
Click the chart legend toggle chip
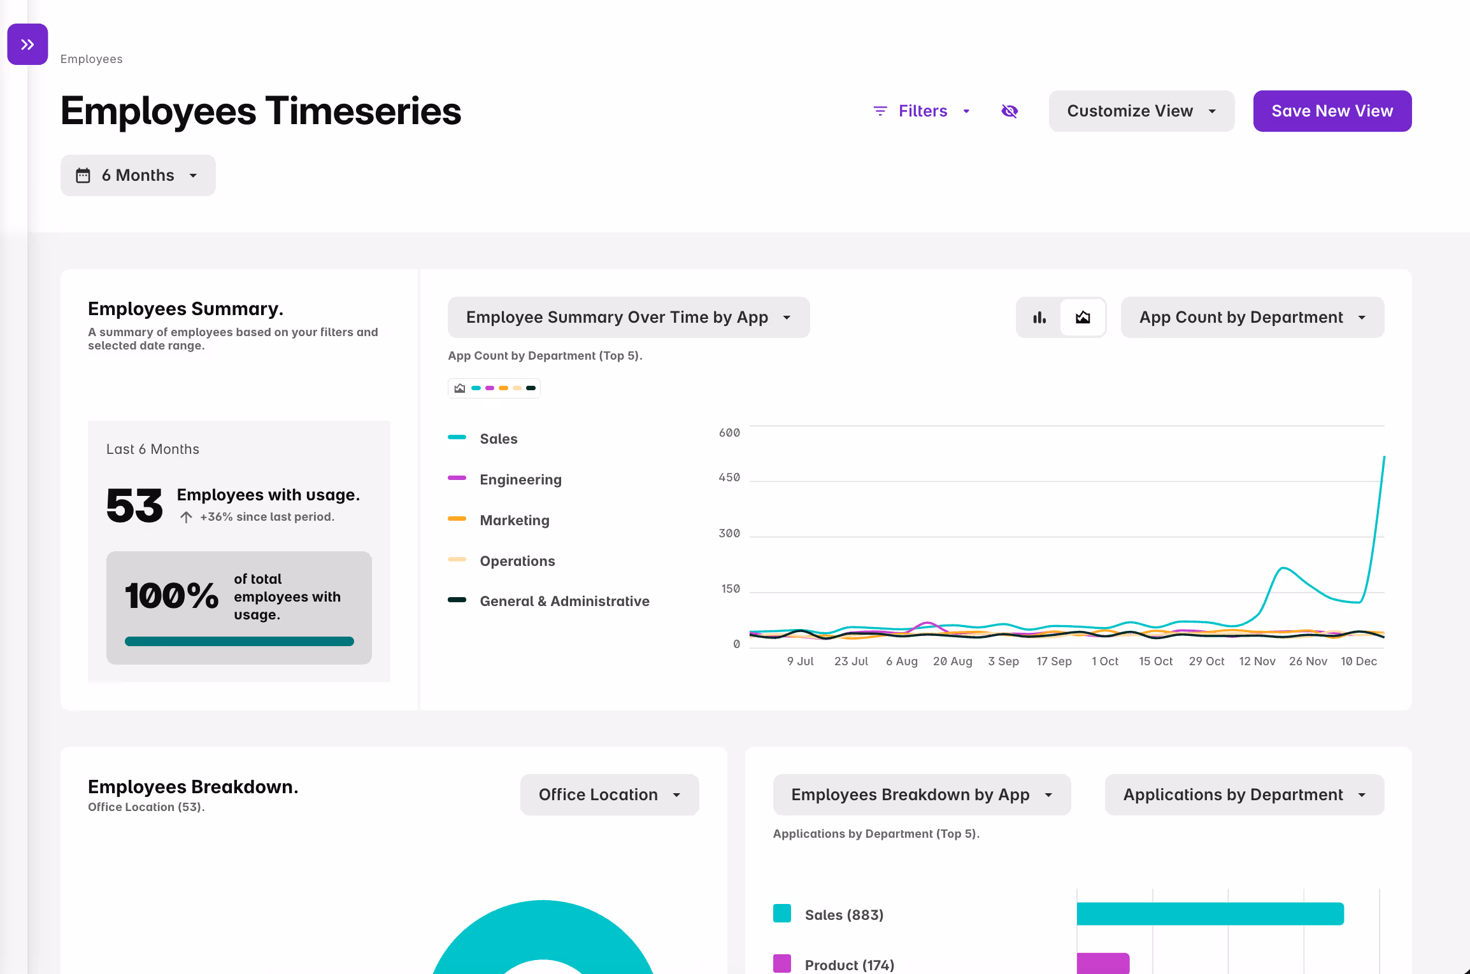click(494, 388)
